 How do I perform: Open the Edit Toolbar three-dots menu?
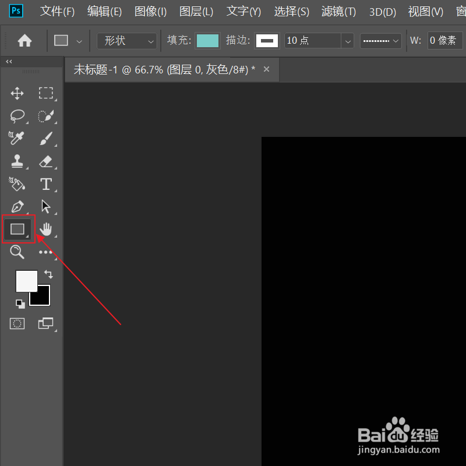pos(46,252)
